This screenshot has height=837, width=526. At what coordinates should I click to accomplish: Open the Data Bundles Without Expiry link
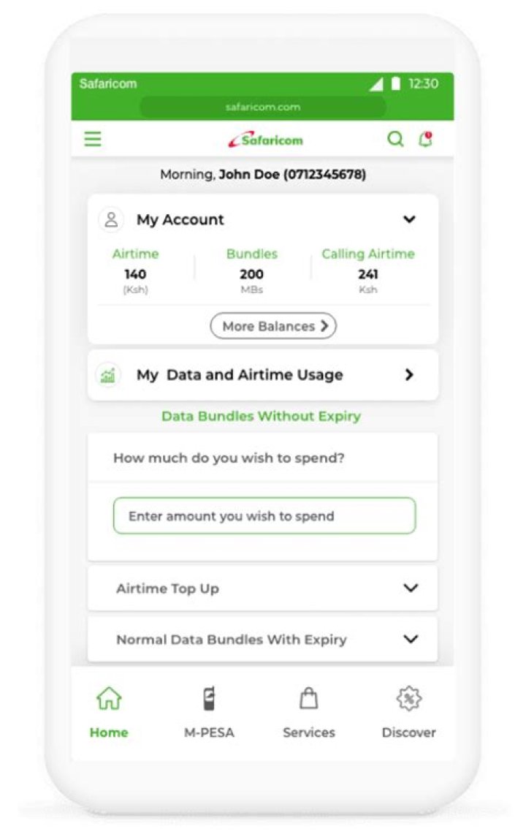point(262,417)
